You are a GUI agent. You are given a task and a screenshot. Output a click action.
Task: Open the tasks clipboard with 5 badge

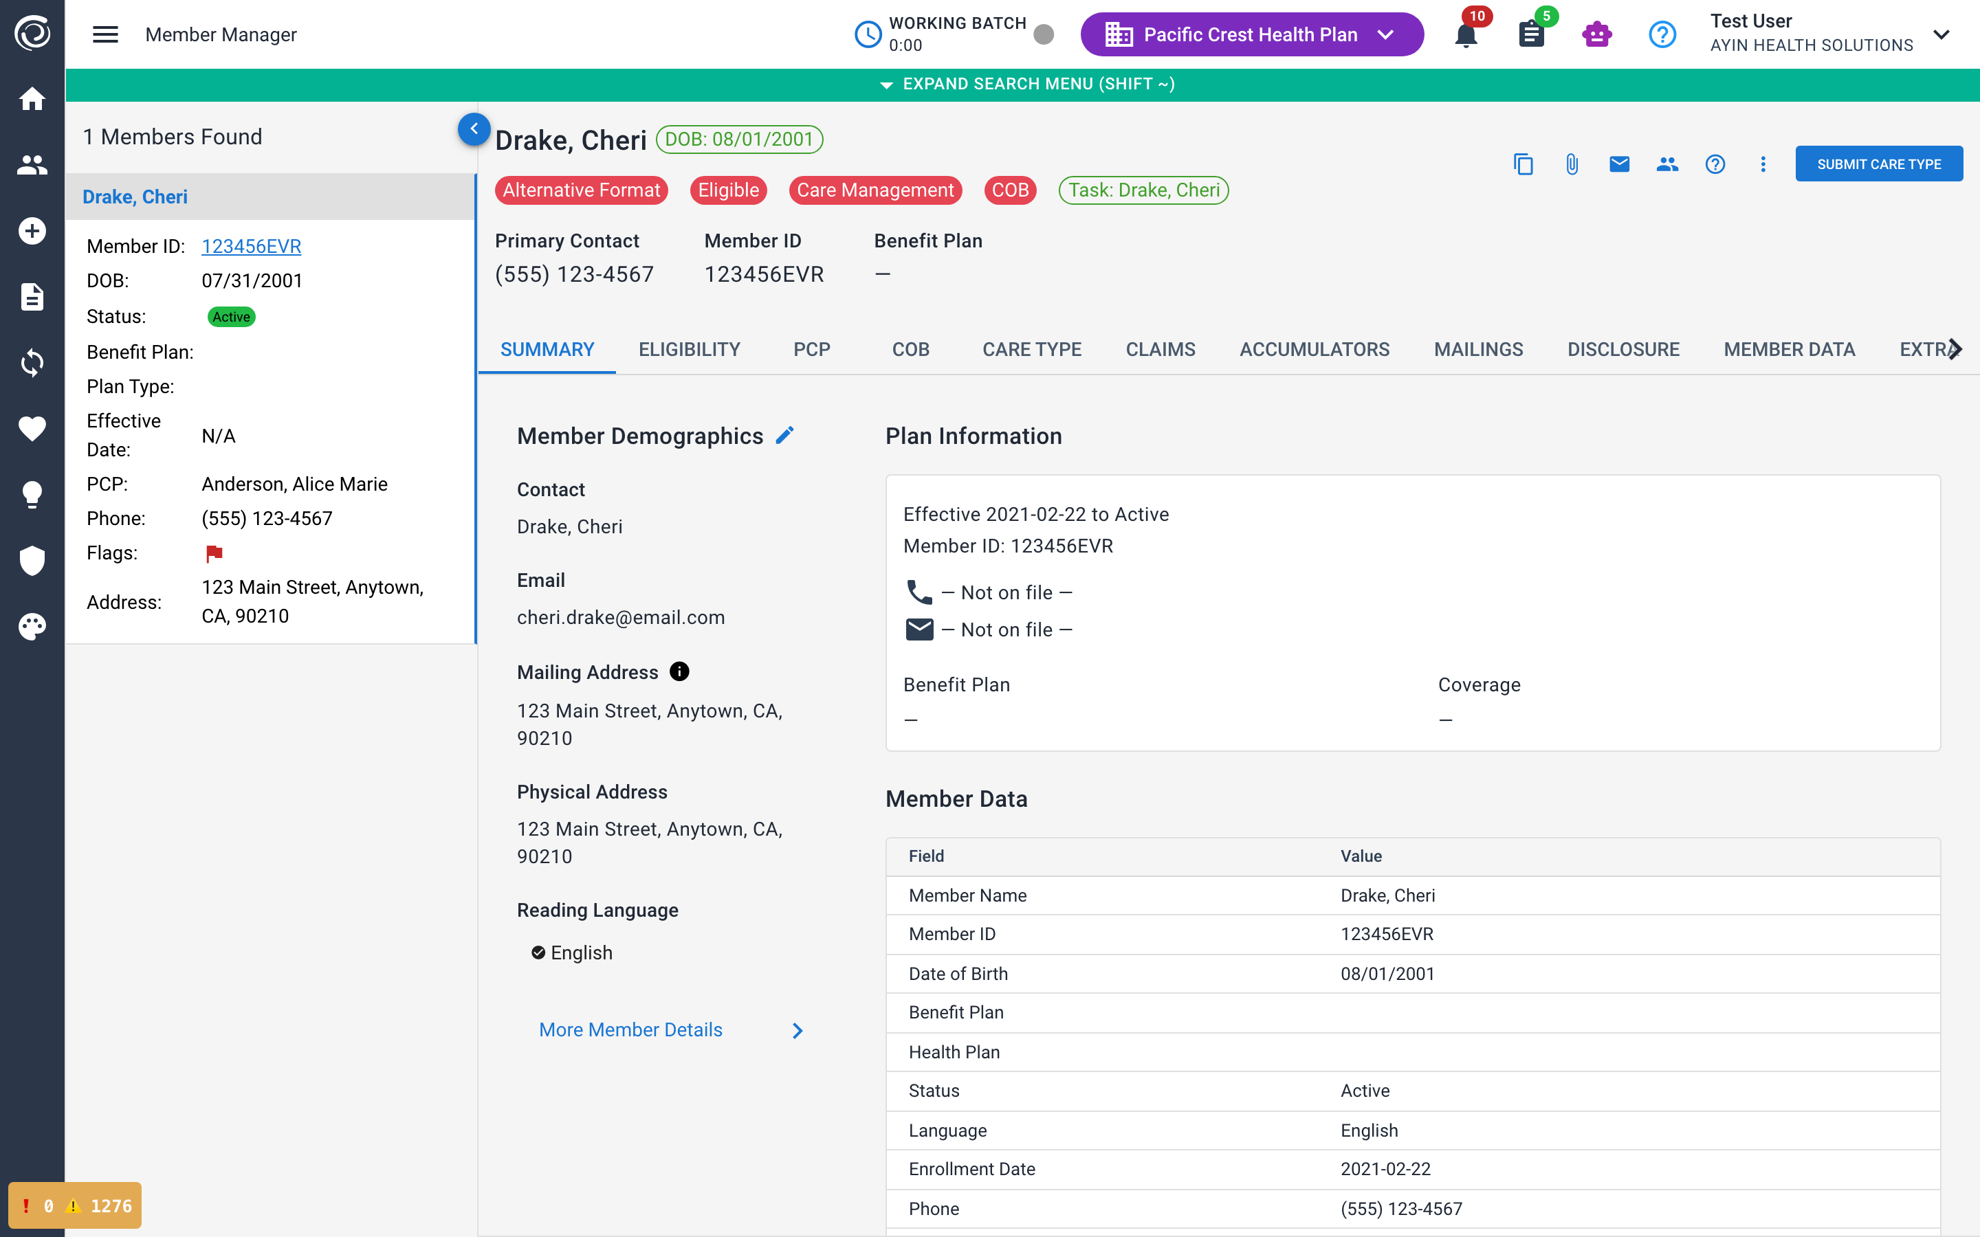click(1532, 34)
